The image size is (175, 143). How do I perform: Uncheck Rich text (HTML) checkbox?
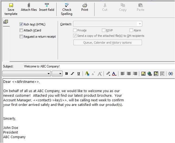(21, 24)
